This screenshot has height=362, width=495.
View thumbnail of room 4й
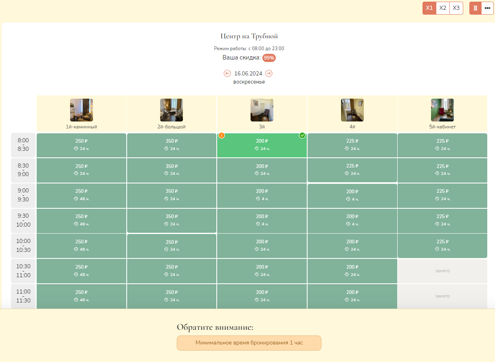352,110
